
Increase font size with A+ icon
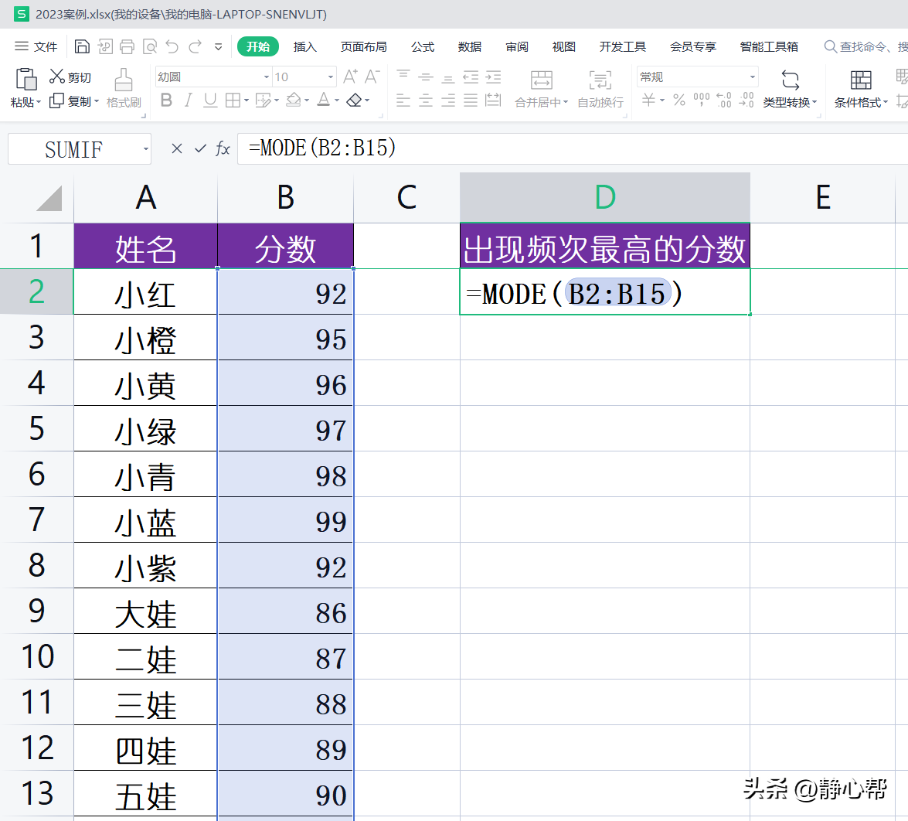(x=350, y=77)
